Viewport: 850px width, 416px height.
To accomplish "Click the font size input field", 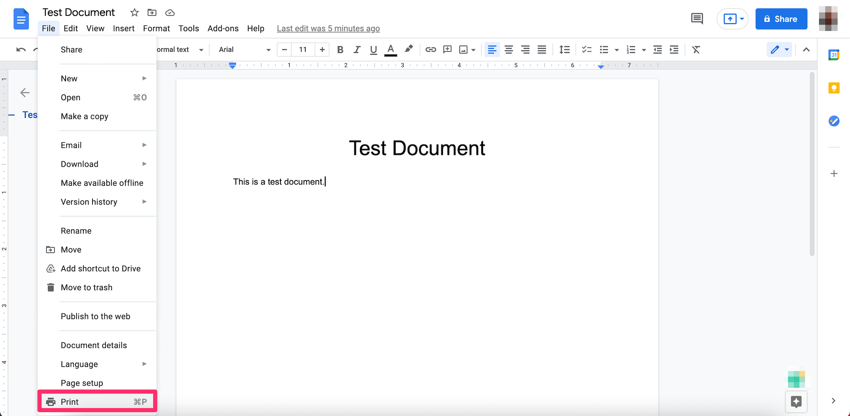I will point(303,50).
